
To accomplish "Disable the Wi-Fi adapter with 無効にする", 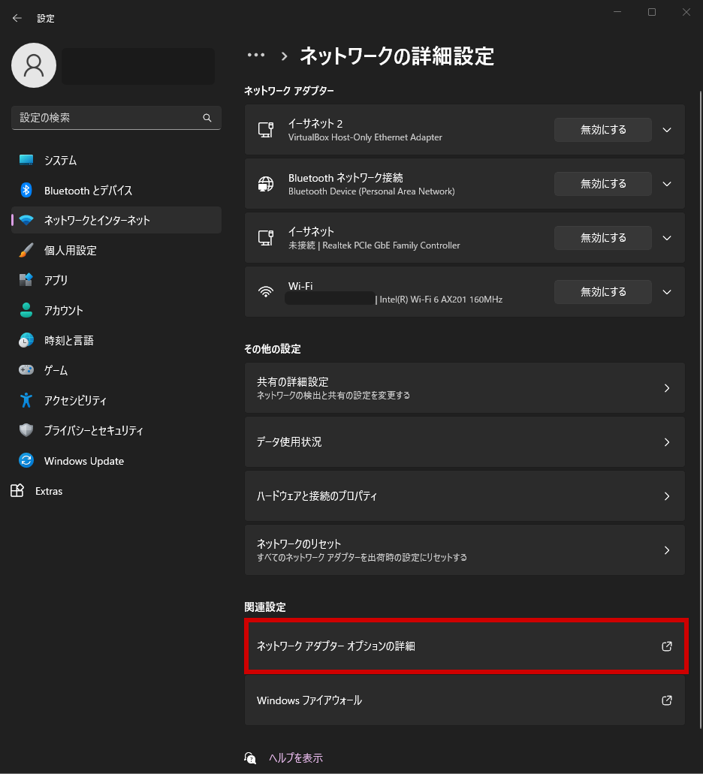I will coord(602,292).
